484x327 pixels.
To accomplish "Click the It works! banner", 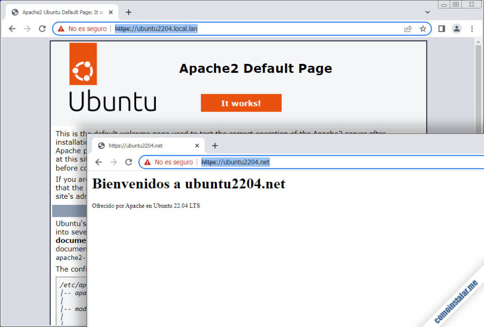I will click(241, 103).
